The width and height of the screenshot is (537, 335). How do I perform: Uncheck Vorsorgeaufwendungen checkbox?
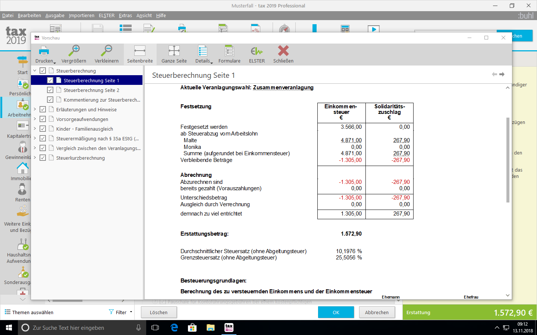43,119
